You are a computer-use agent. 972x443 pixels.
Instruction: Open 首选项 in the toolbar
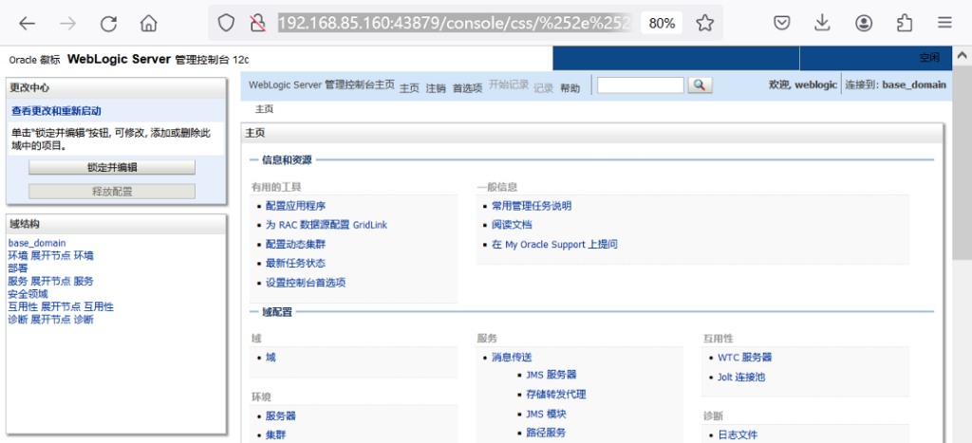click(467, 88)
